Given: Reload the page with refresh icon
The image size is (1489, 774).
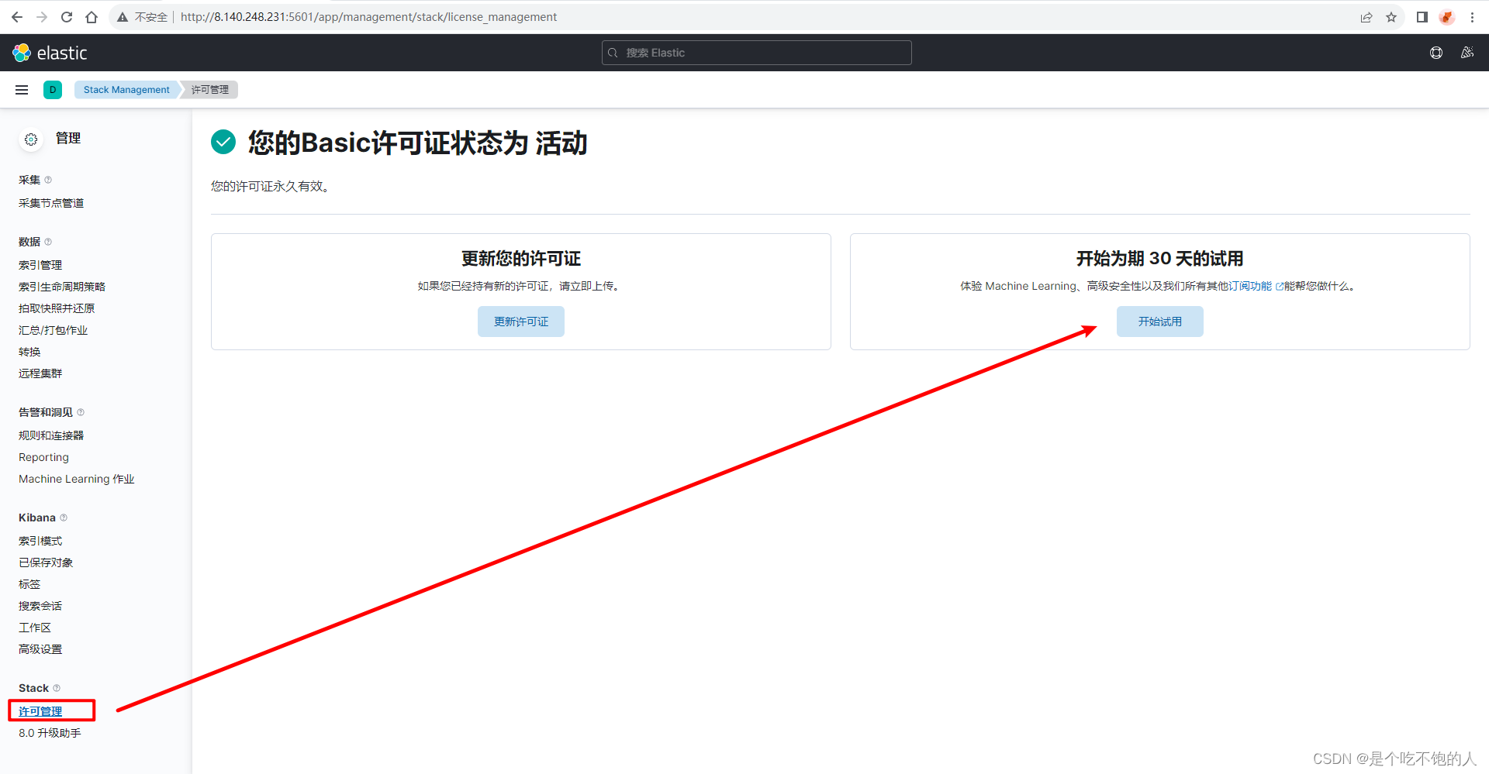Looking at the screenshot, I should [x=67, y=17].
